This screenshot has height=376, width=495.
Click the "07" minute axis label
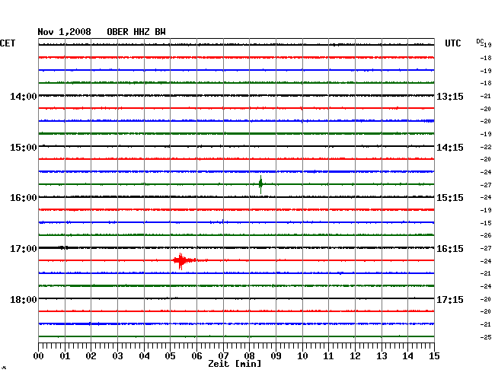[x=223, y=356]
